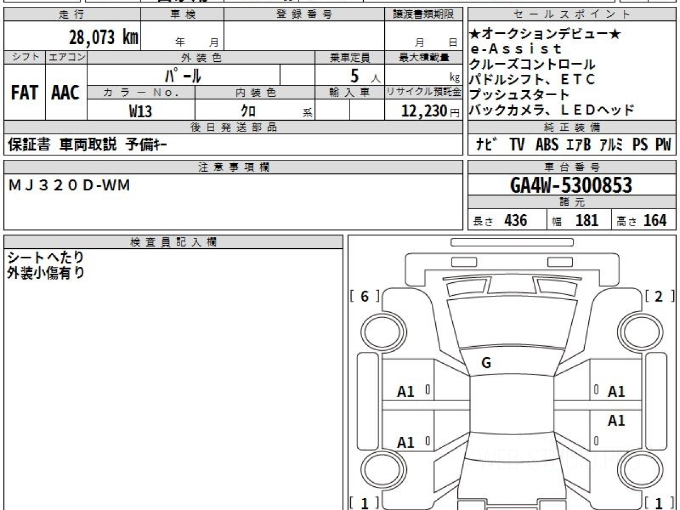680x510 pixels.
Task: Click the シートへたり inspector comment
Action: coord(45,258)
